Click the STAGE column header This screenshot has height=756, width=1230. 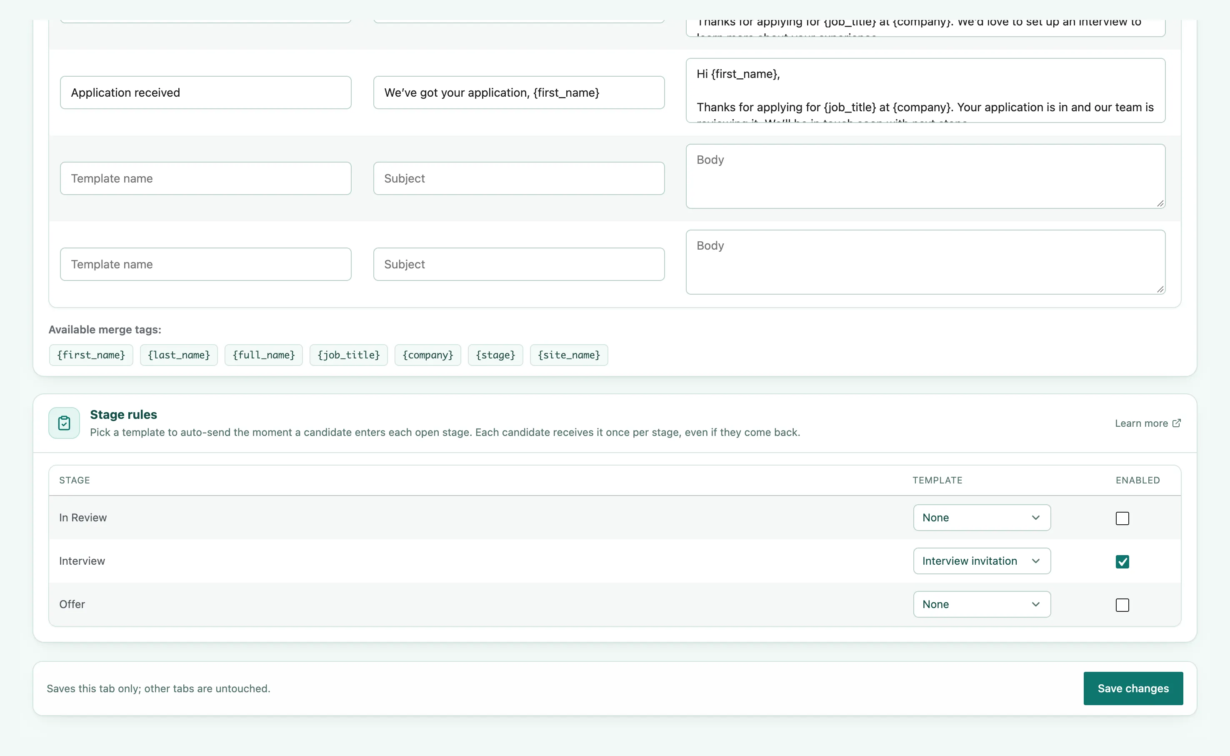pos(75,480)
